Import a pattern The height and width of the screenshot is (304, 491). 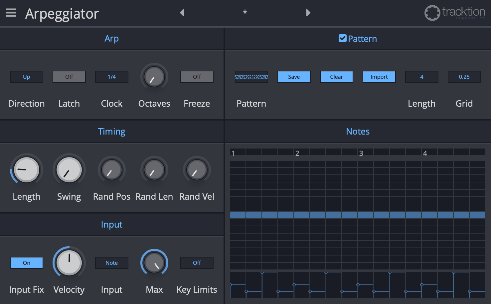click(379, 76)
